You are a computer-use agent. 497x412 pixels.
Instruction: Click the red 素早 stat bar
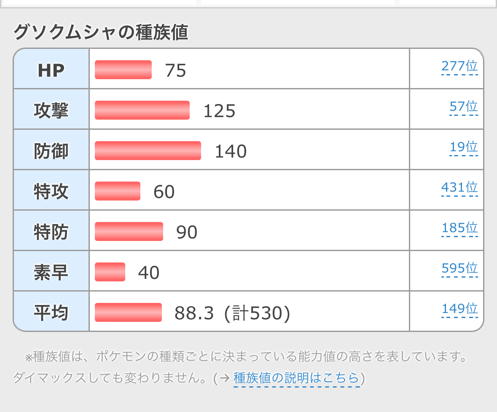pyautogui.click(x=110, y=272)
